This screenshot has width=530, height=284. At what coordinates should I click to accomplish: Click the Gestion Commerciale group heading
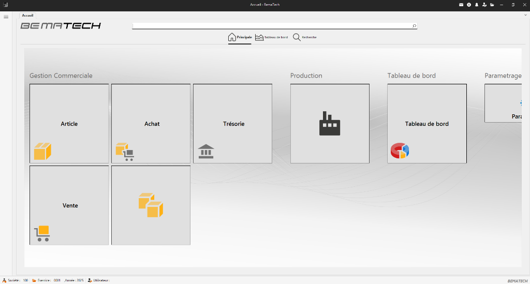[x=61, y=76]
